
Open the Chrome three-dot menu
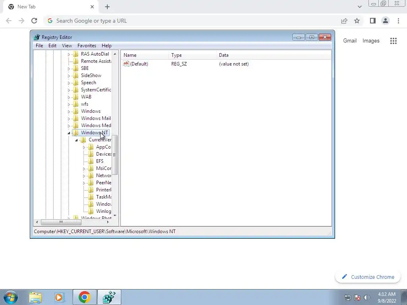(x=398, y=21)
